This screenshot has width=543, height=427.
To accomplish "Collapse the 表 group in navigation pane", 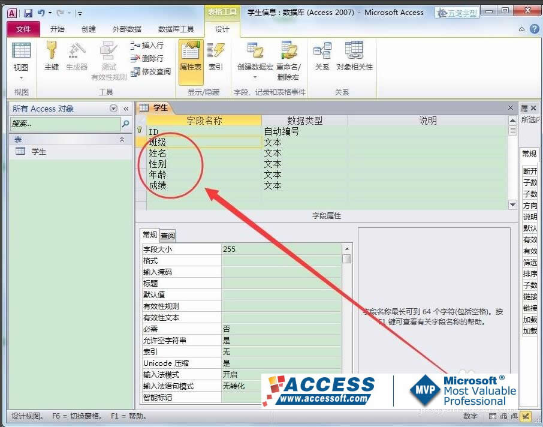I will tap(122, 139).
